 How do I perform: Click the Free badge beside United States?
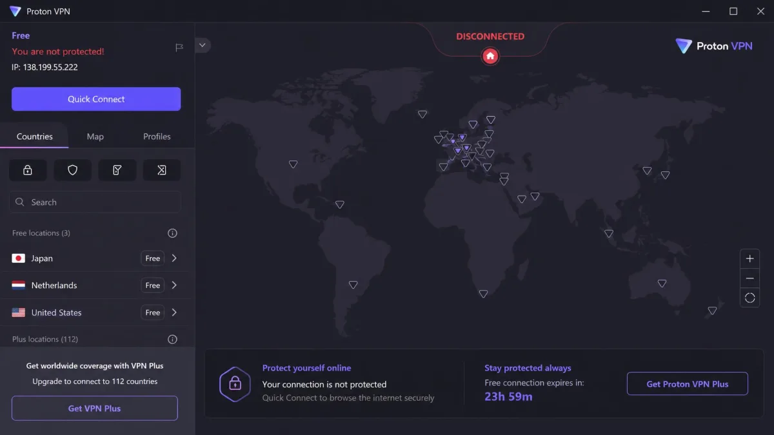[153, 313]
